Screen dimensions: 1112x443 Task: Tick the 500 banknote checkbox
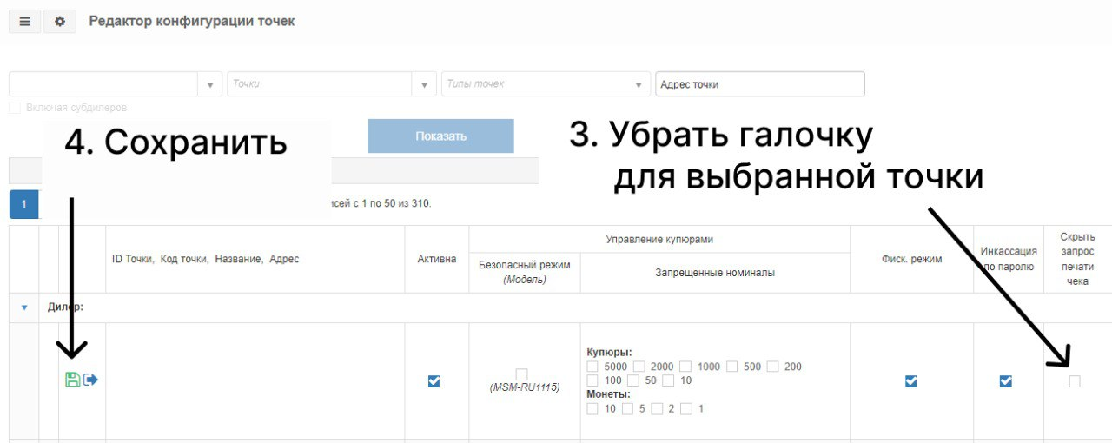click(x=732, y=367)
